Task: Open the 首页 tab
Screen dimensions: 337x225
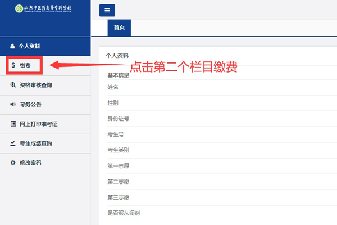Action: pos(119,28)
